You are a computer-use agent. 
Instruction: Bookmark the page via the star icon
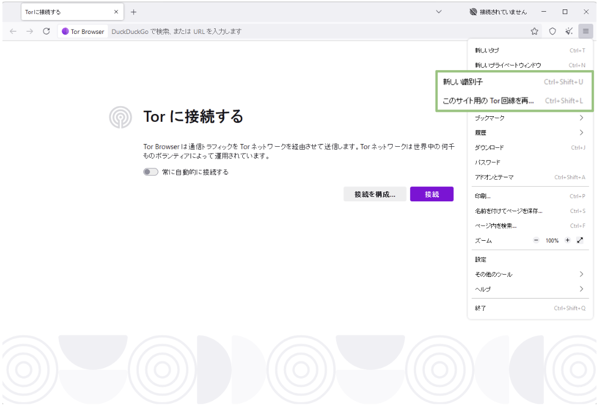pos(534,31)
